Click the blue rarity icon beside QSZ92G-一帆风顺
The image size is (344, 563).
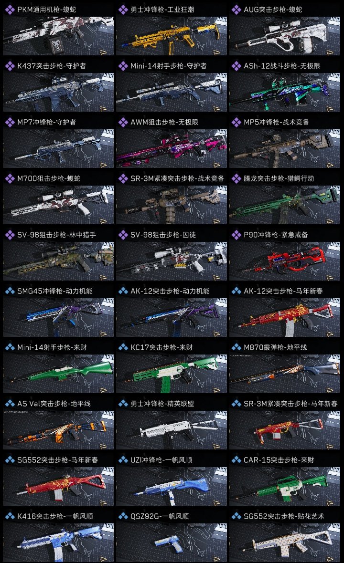coord(123,516)
